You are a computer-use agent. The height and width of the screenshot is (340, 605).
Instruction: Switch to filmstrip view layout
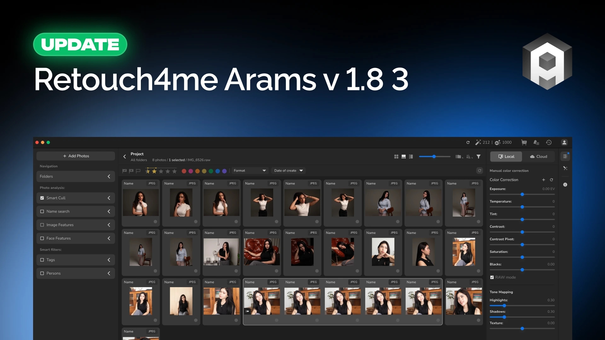[x=403, y=156]
